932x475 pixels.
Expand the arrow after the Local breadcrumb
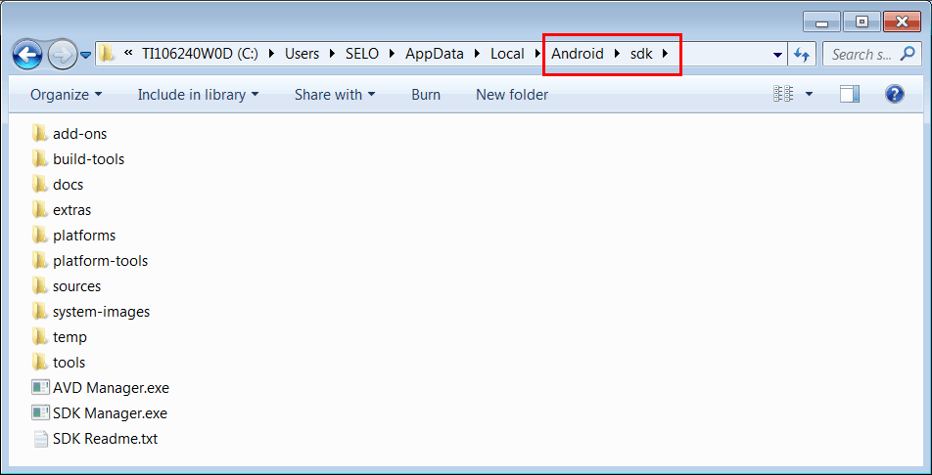(537, 54)
